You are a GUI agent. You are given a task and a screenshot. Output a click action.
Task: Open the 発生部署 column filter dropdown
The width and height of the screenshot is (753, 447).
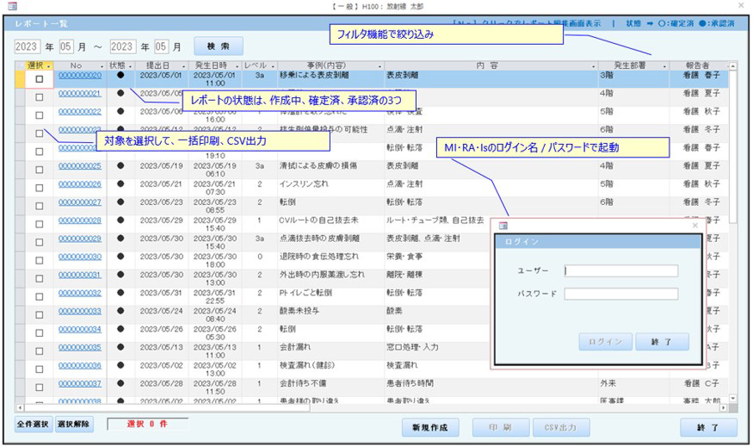click(x=664, y=65)
